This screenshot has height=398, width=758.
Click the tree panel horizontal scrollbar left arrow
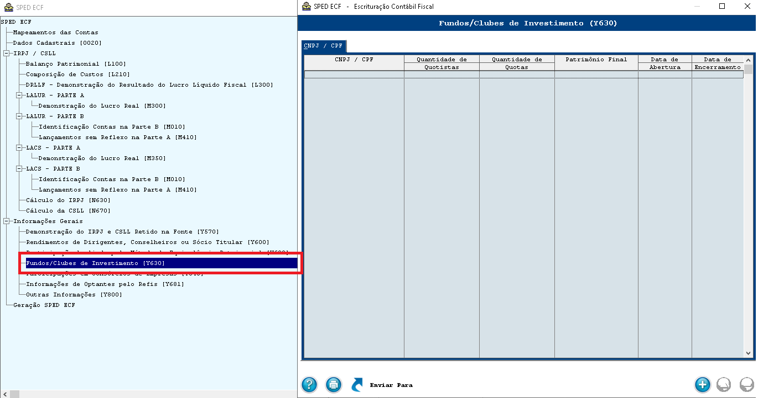pos(4,394)
